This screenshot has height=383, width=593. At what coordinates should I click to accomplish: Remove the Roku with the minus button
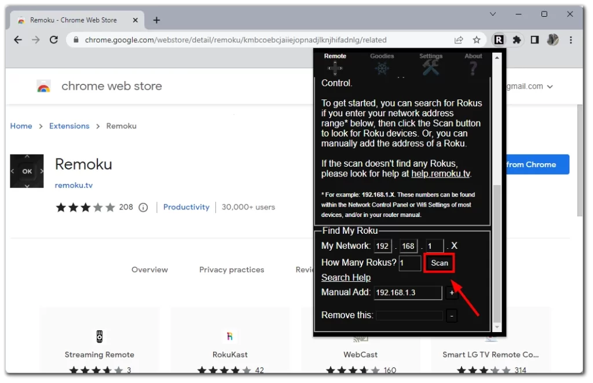coord(452,315)
